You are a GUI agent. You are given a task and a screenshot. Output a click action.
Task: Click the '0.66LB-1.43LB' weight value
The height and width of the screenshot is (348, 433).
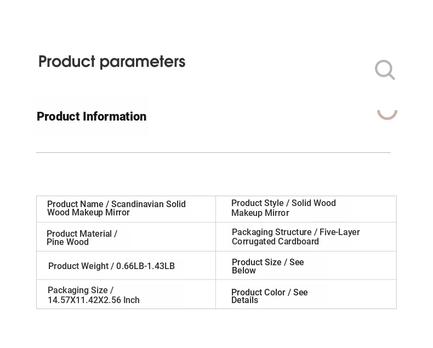pyautogui.click(x=145, y=266)
